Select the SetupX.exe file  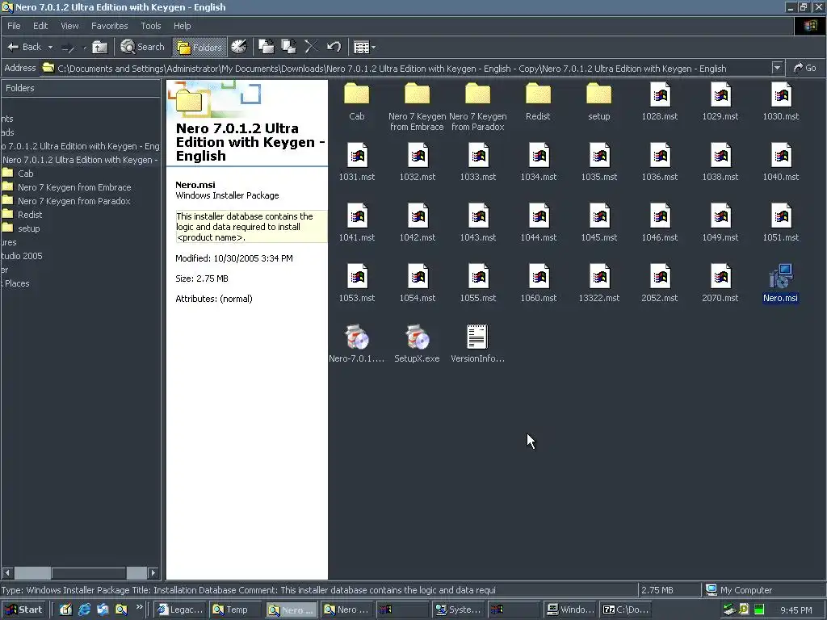417,345
